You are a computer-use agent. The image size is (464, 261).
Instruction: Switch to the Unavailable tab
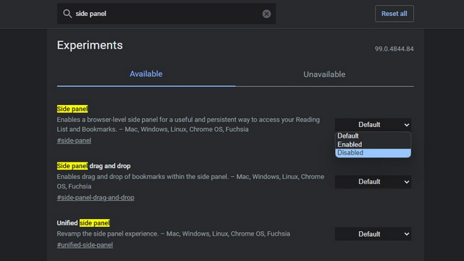324,74
